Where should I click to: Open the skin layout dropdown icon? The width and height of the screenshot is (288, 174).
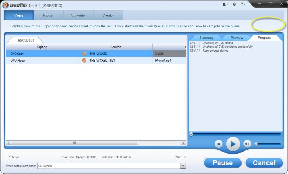[226, 4]
